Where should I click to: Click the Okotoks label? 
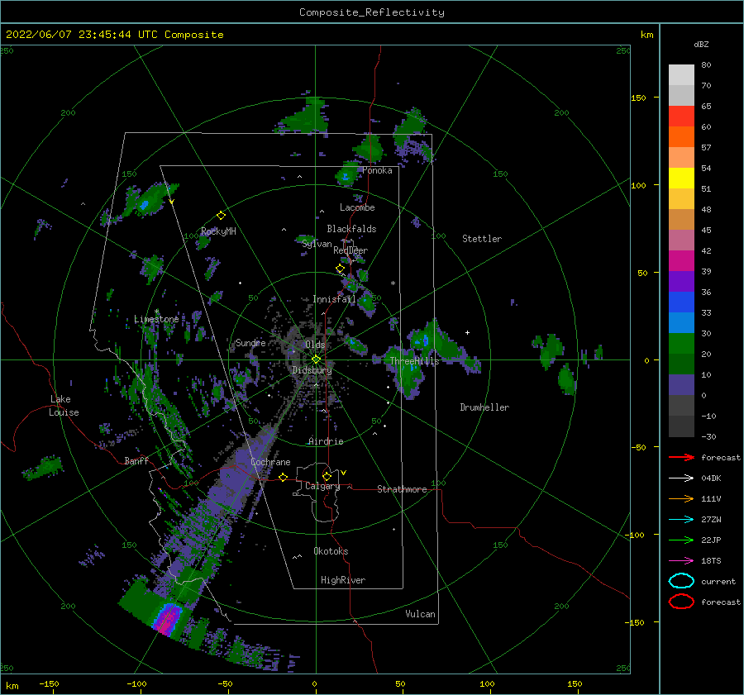point(331,551)
